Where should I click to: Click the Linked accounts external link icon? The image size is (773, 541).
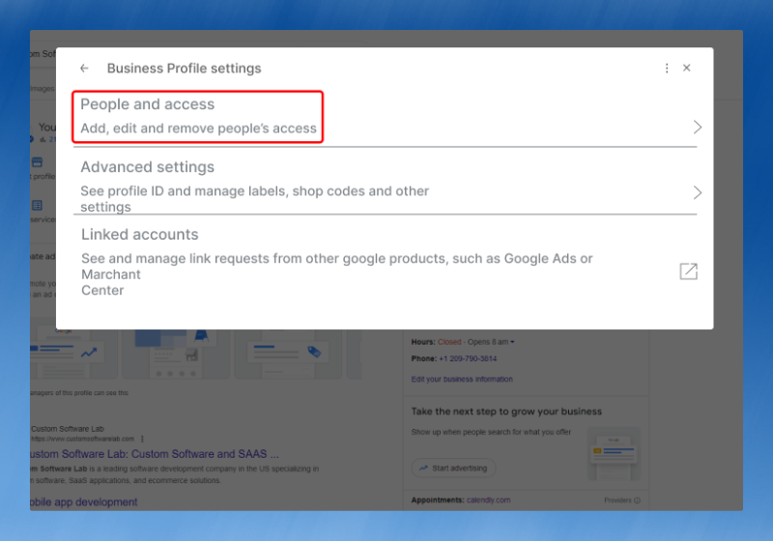point(688,271)
